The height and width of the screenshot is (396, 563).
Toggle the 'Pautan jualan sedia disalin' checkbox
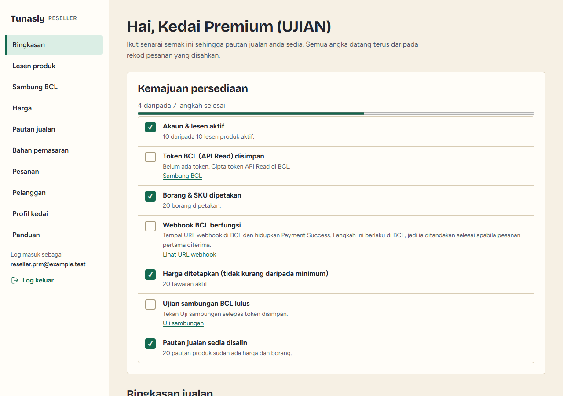coord(150,344)
